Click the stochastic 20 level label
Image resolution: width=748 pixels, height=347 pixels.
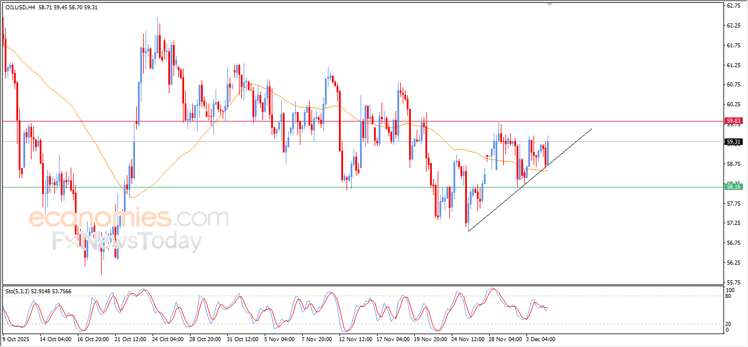729,324
